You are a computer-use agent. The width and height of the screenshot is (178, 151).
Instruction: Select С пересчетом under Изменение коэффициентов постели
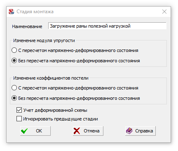(14, 88)
